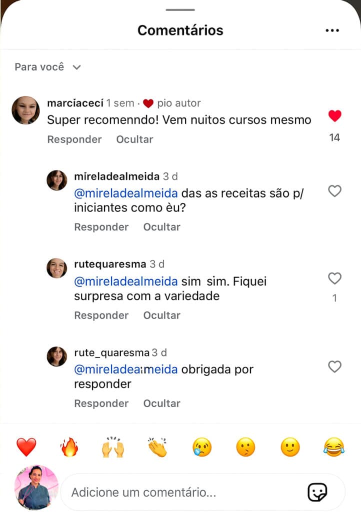Like rute_quaresma's thank-you reply
This screenshot has width=361, height=512.
coord(334,367)
